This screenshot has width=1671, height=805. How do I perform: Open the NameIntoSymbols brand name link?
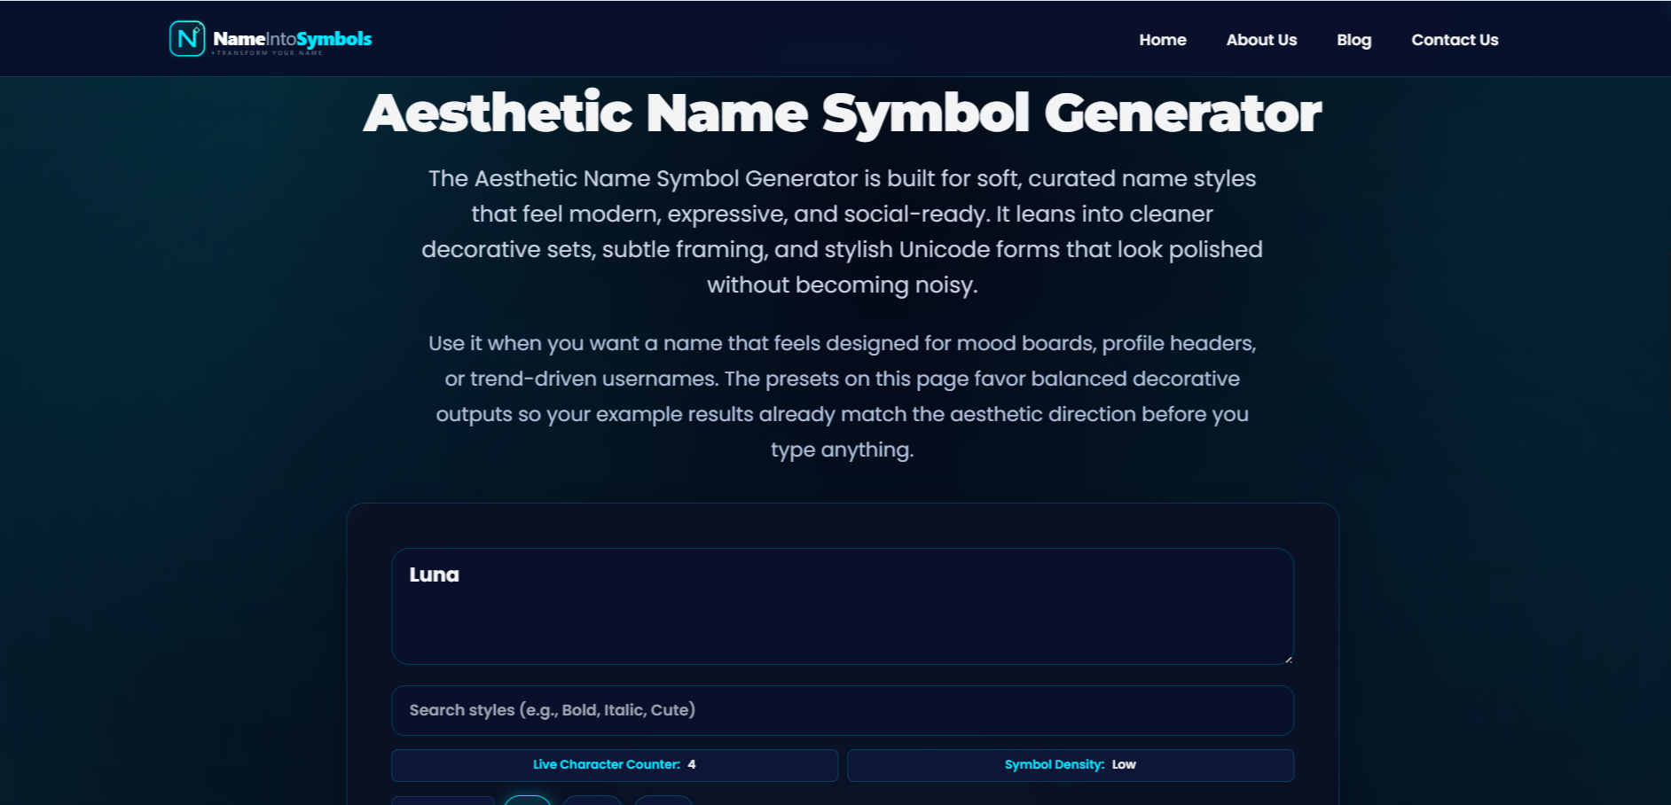[293, 39]
